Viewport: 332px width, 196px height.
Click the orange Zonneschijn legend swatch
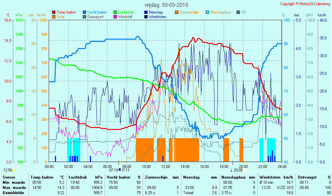pos(177,12)
